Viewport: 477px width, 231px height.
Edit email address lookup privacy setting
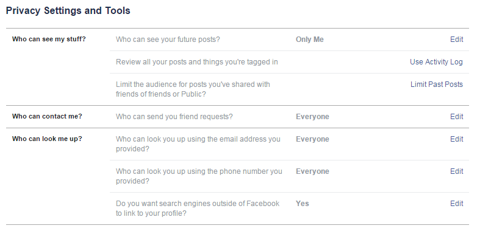(x=457, y=139)
